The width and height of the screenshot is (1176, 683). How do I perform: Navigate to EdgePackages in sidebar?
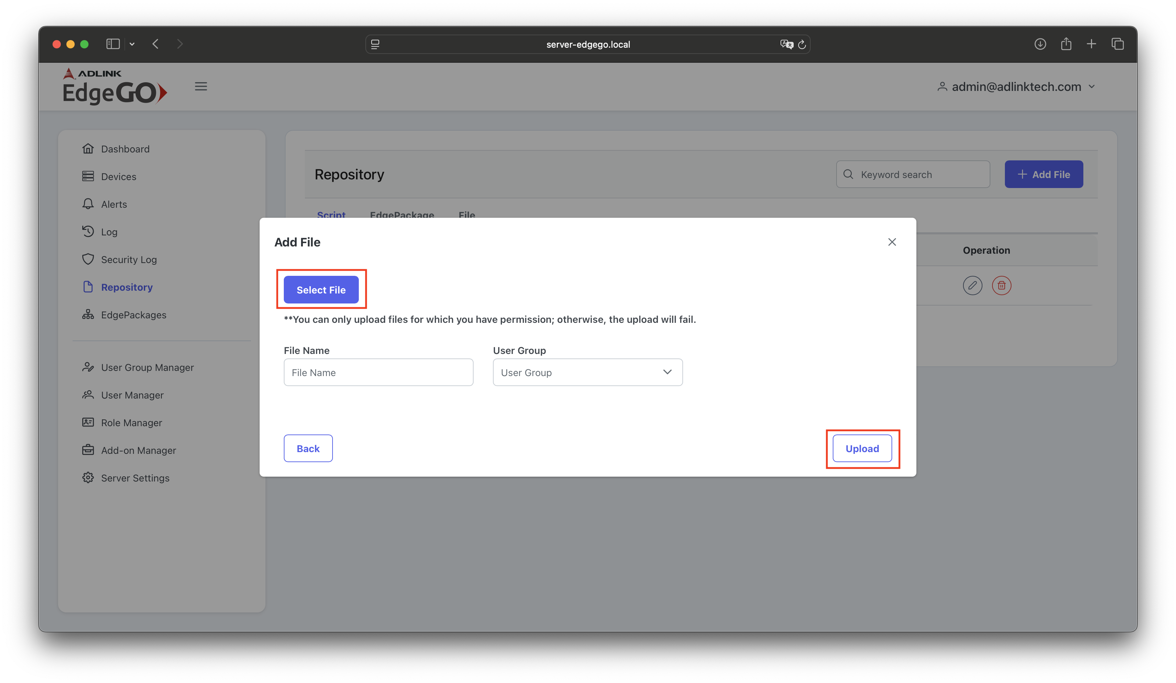click(x=133, y=315)
